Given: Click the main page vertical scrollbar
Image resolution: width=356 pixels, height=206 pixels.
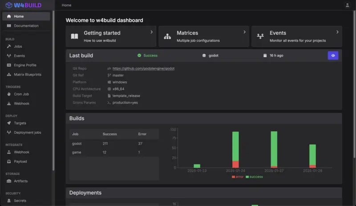Looking at the screenshot, I should click(x=354, y=84).
